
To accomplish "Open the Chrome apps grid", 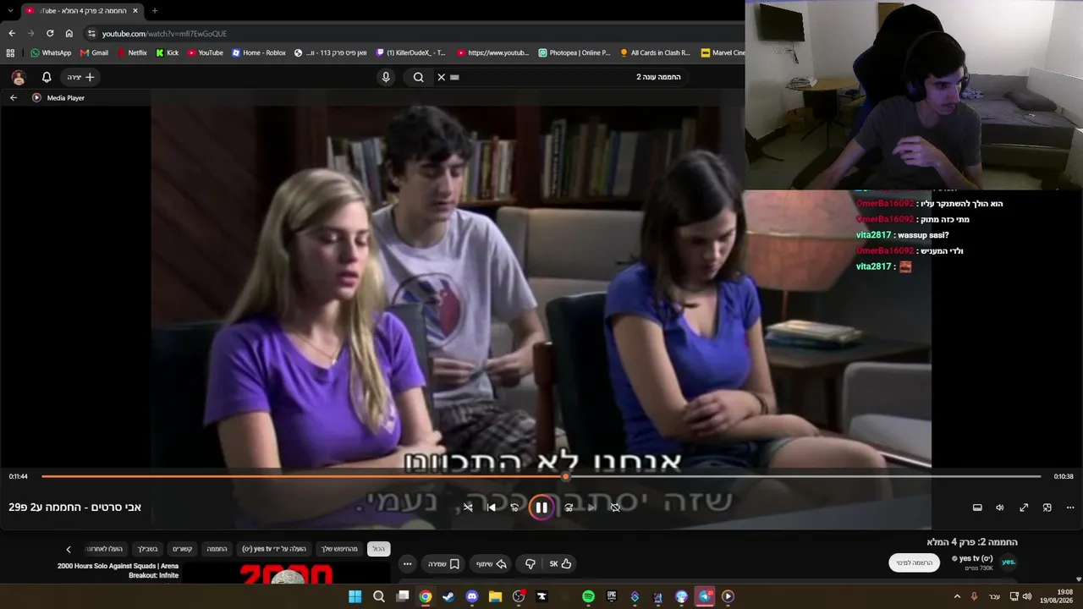I will pos(10,52).
